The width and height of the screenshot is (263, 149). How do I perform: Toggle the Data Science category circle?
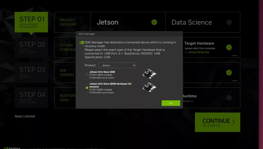[229, 22]
